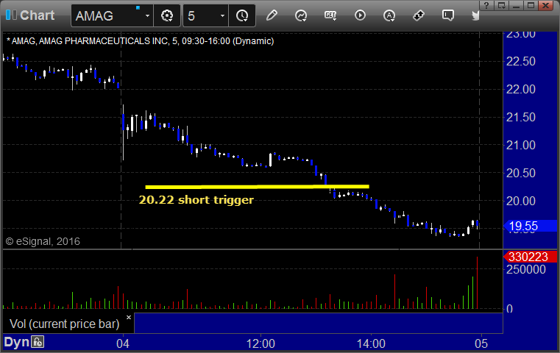This screenshot has width=560, height=353.
Task: Expand the interval 5 dropdown arrow
Action: pyautogui.click(x=222, y=15)
